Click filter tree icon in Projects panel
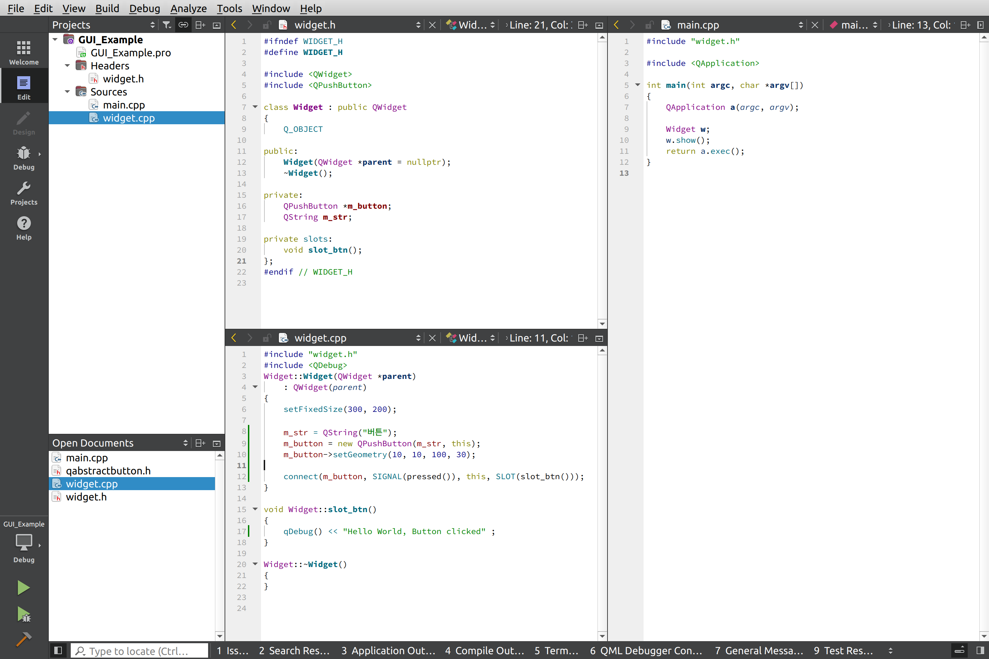 pos(167,25)
